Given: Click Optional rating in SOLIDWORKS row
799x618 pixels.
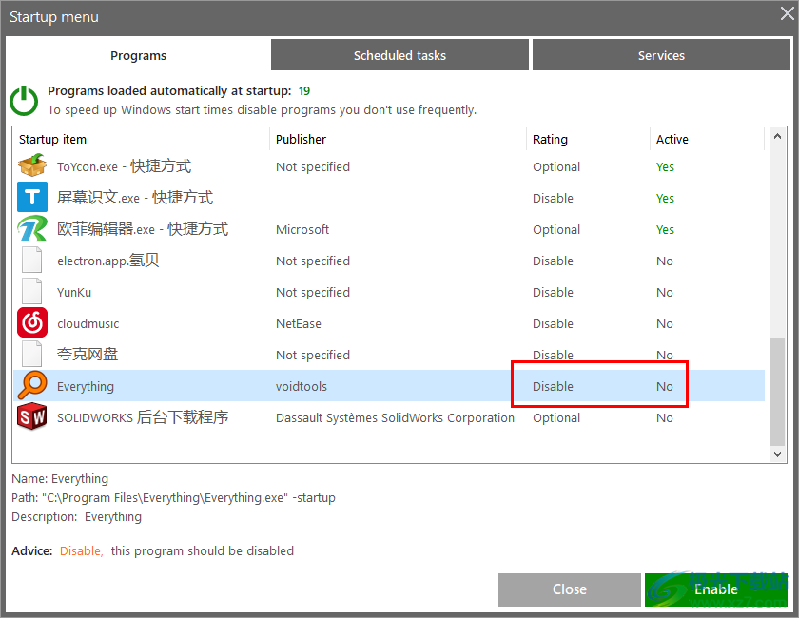Looking at the screenshot, I should click(x=555, y=417).
